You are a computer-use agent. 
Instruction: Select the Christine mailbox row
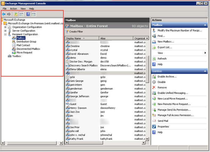[x=106, y=46]
